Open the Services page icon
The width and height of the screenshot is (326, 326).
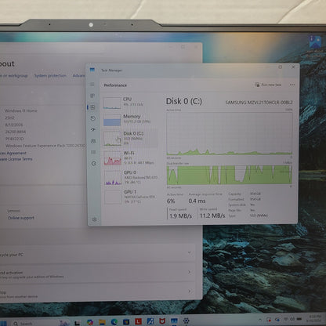coord(94,164)
